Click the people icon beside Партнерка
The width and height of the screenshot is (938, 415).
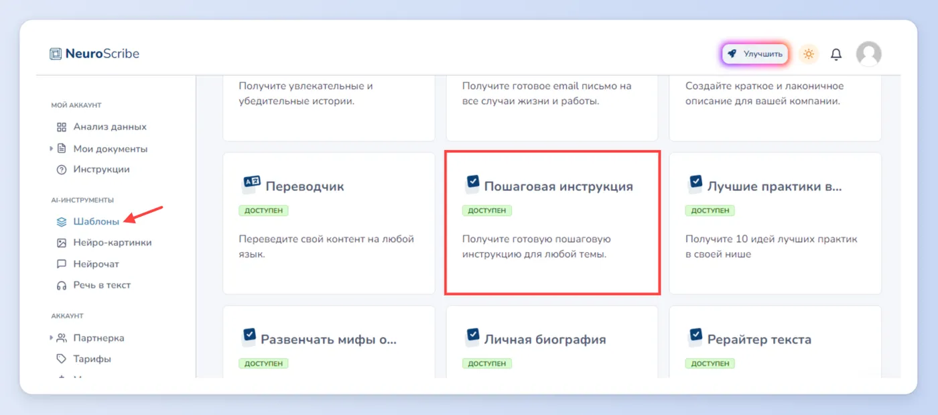pyautogui.click(x=62, y=338)
